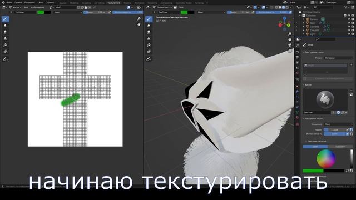Click the outliner filter funnel icon

[x=346, y=7]
